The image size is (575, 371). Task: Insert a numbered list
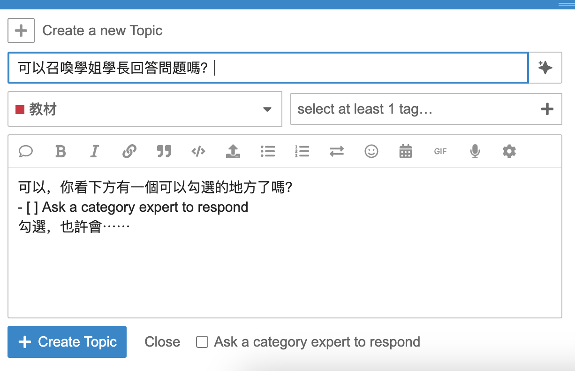(302, 151)
